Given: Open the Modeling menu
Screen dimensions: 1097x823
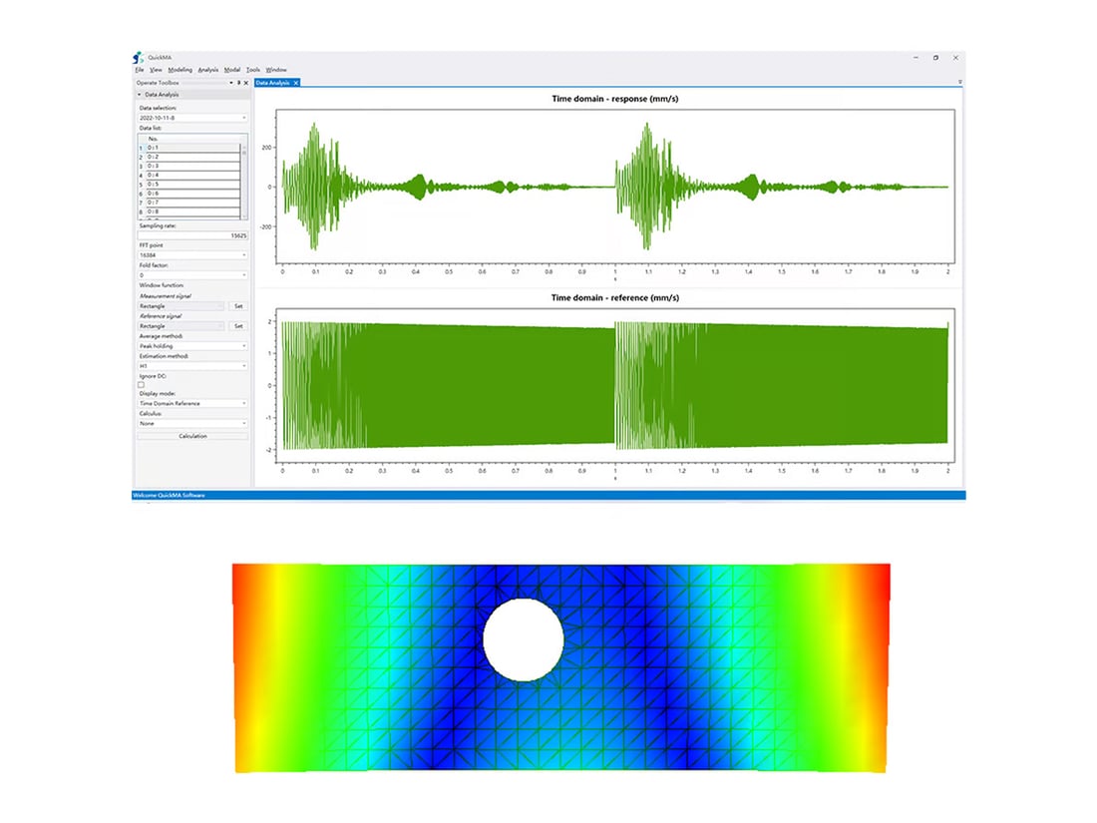Looking at the screenshot, I should [x=180, y=70].
